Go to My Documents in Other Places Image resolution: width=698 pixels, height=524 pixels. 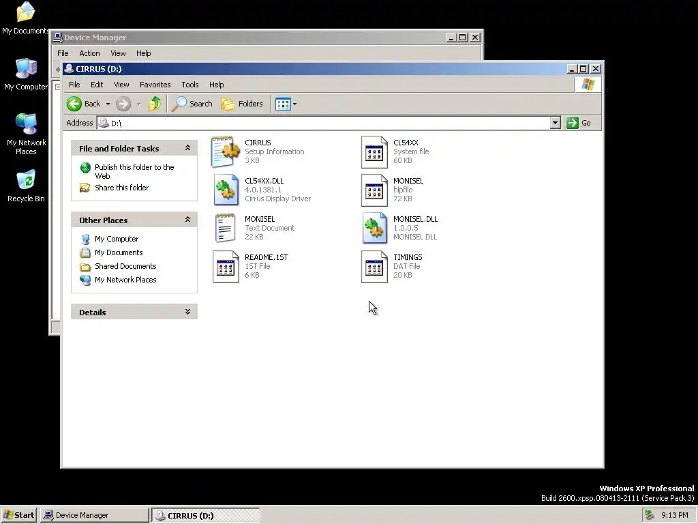[119, 252]
